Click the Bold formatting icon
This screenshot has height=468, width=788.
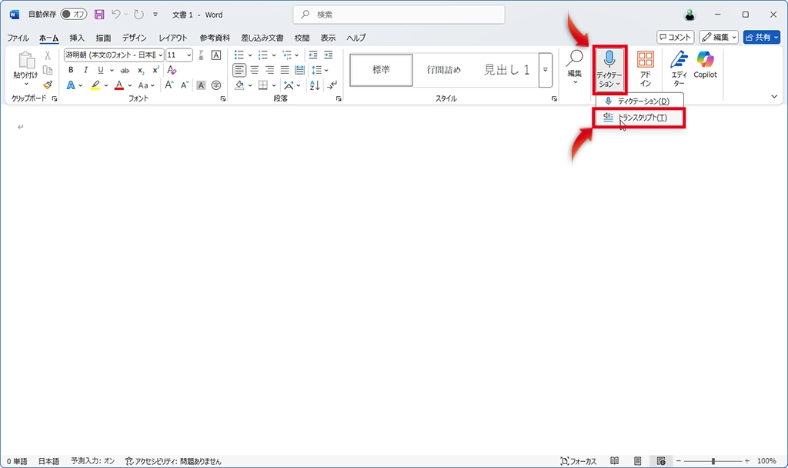(71, 70)
